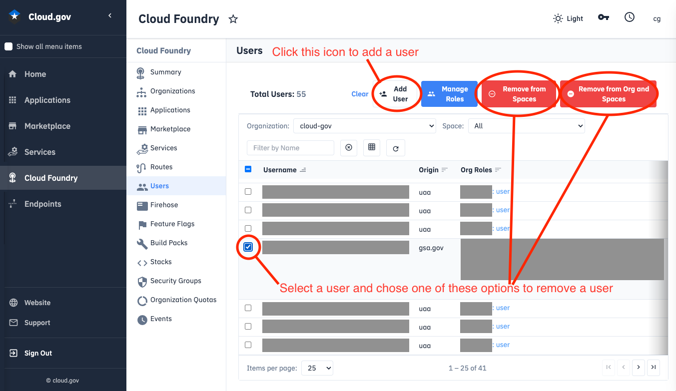Open Marketplace in Cloud Foundry submenu
This screenshot has height=391, width=676.
(176, 129)
